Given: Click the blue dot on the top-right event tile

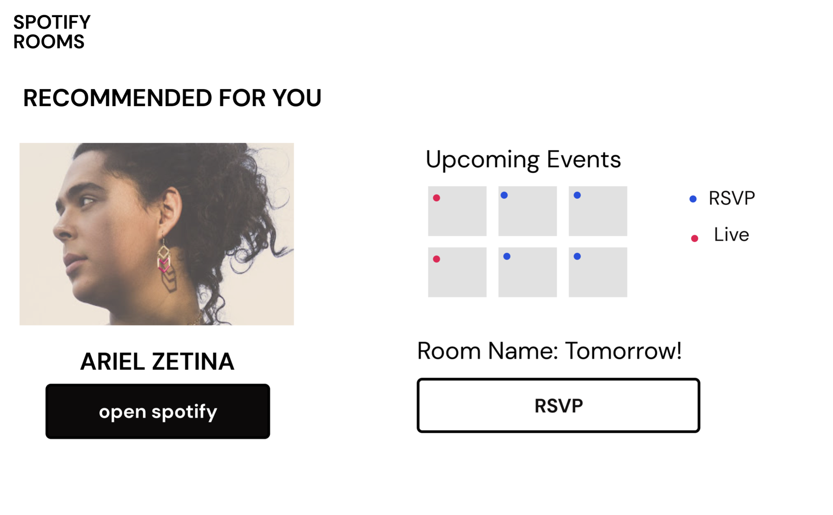Looking at the screenshot, I should pos(577,195).
